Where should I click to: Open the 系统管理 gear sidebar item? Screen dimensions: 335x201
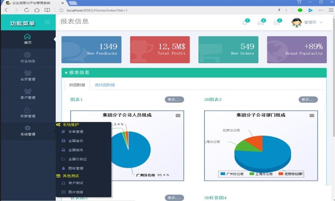point(27,131)
